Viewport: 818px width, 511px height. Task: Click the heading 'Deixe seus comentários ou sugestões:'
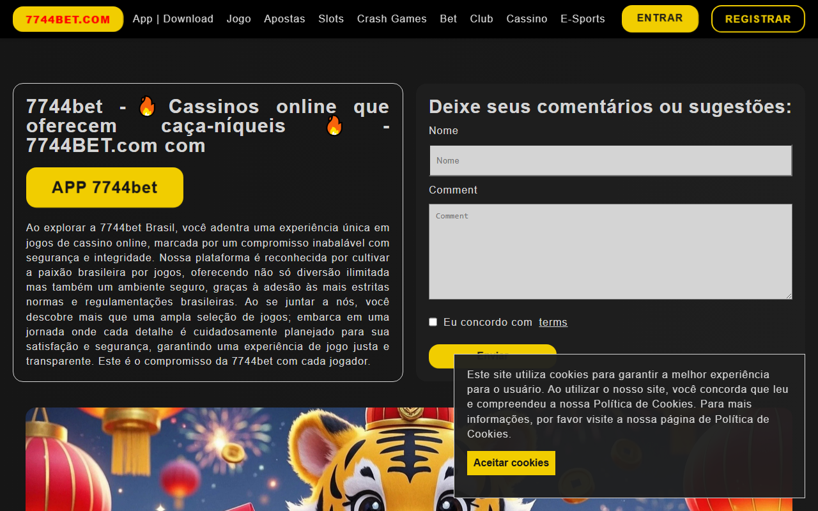610,107
